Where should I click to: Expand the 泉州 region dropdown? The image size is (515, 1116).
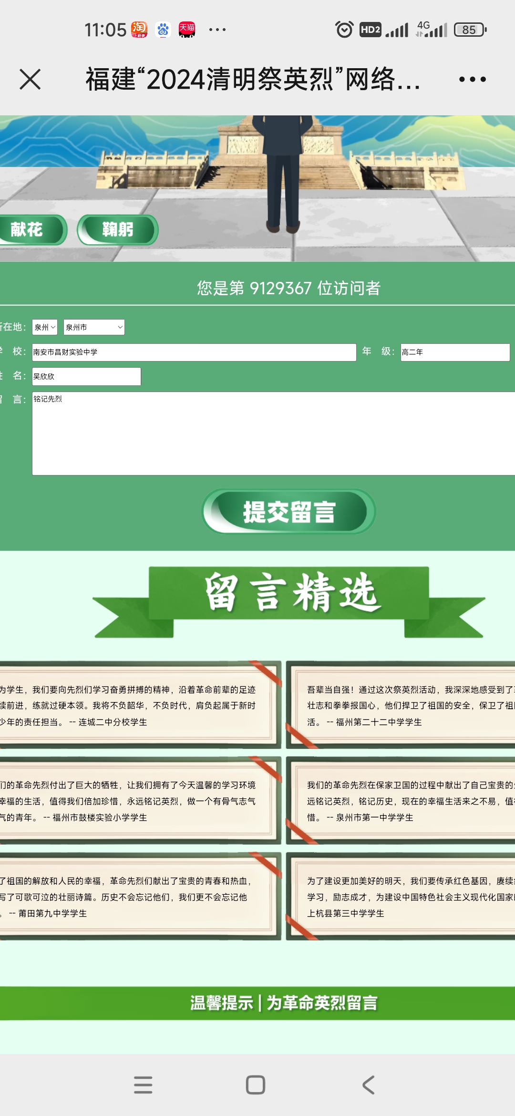pyautogui.click(x=45, y=327)
